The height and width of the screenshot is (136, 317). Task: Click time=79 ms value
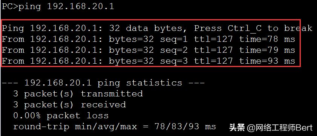(x=267, y=50)
